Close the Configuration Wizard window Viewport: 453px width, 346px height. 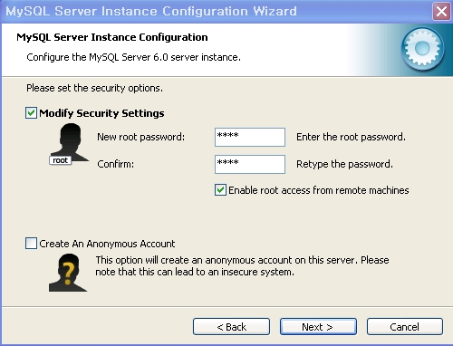tap(441, 12)
